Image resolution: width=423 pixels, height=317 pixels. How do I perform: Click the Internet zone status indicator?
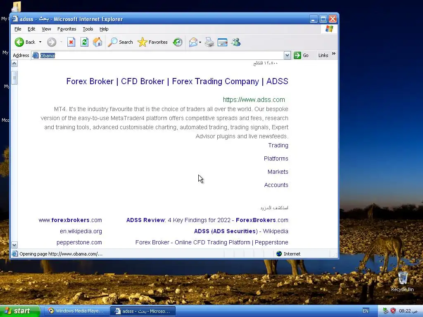[288, 254]
